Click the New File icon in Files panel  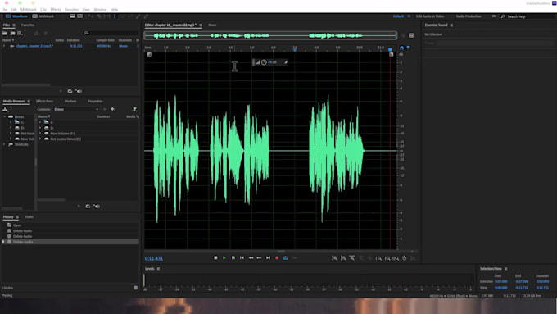(x=20, y=33)
